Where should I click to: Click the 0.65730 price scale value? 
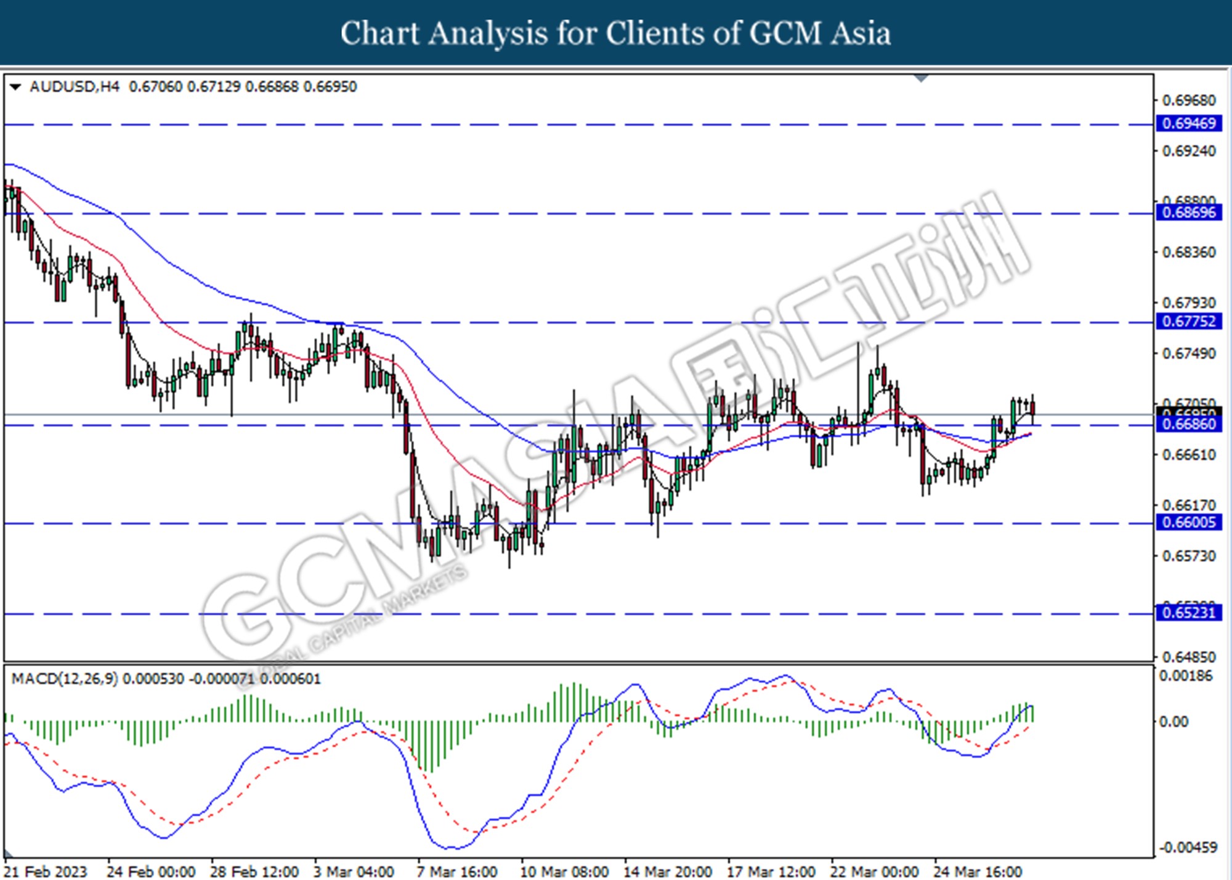coord(1189,556)
